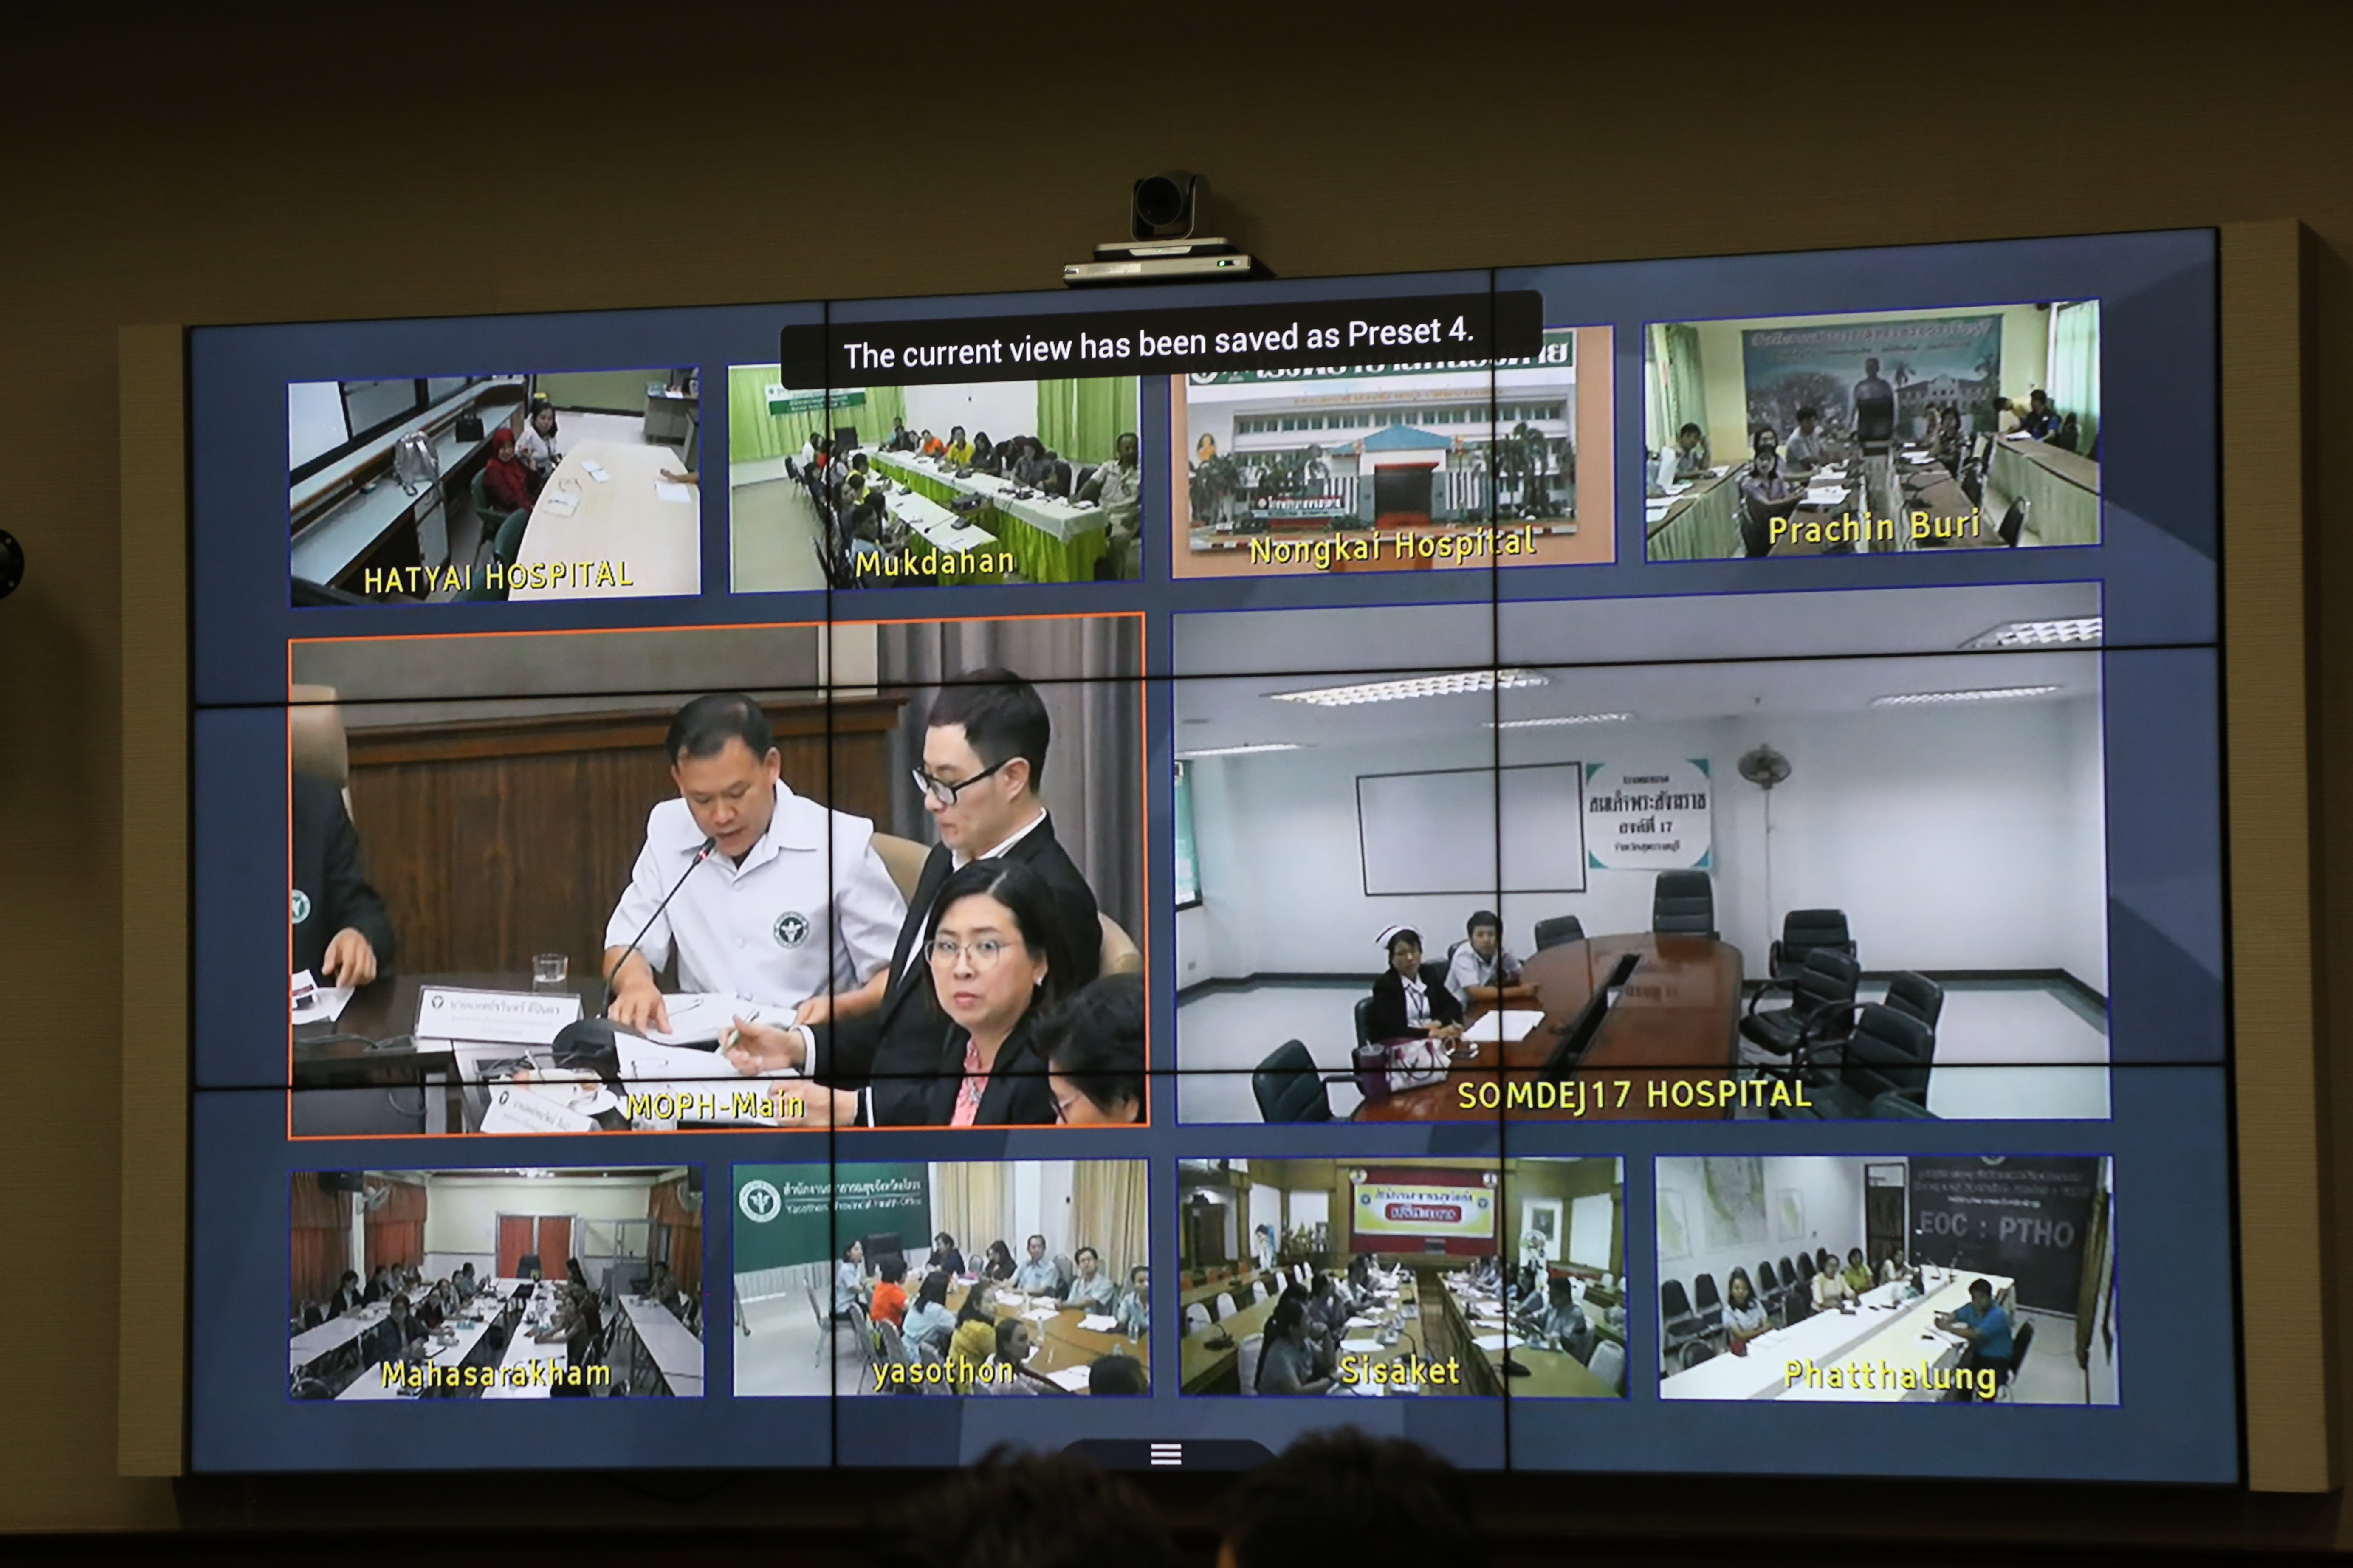2353x1568 pixels.
Task: Select the Phatthalung video tile
Action: coord(1887,1279)
